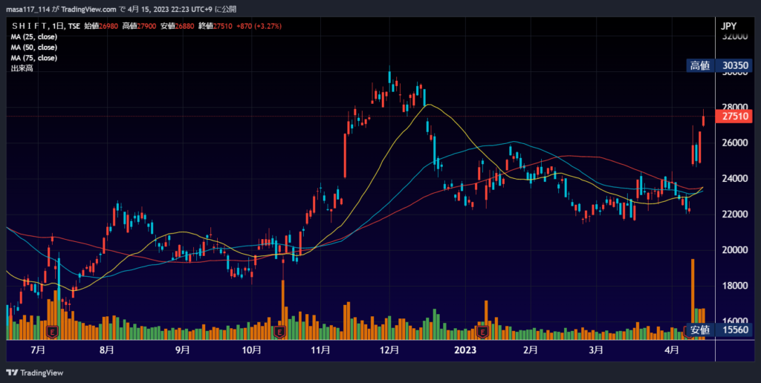The image size is (761, 383).
Task: Click the TradingView.com link in header
Action: tap(89, 9)
